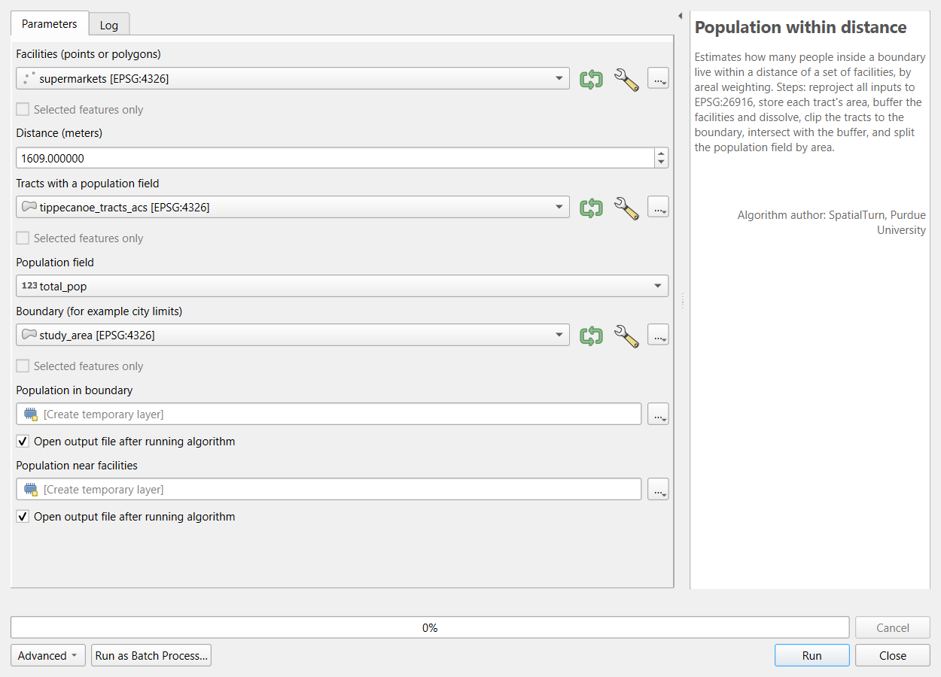The height and width of the screenshot is (677, 941).
Task: Switch to the Parameters tab
Action: (x=50, y=24)
